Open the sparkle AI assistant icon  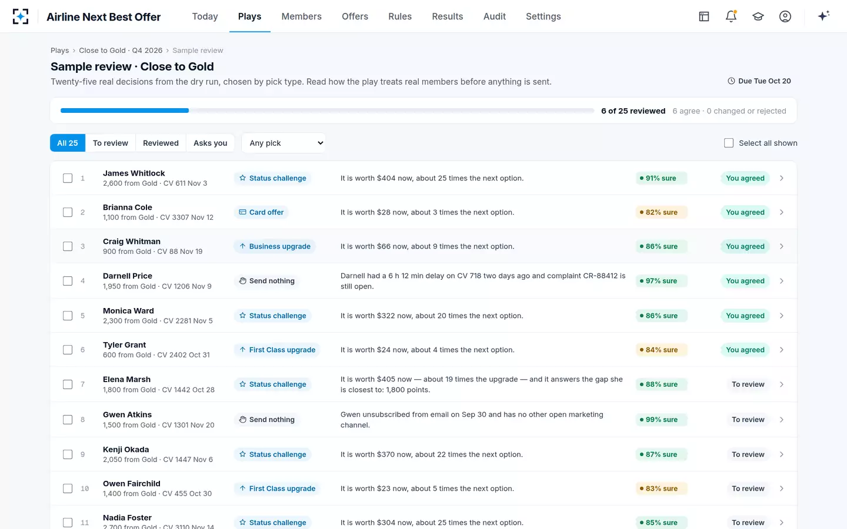(x=823, y=16)
